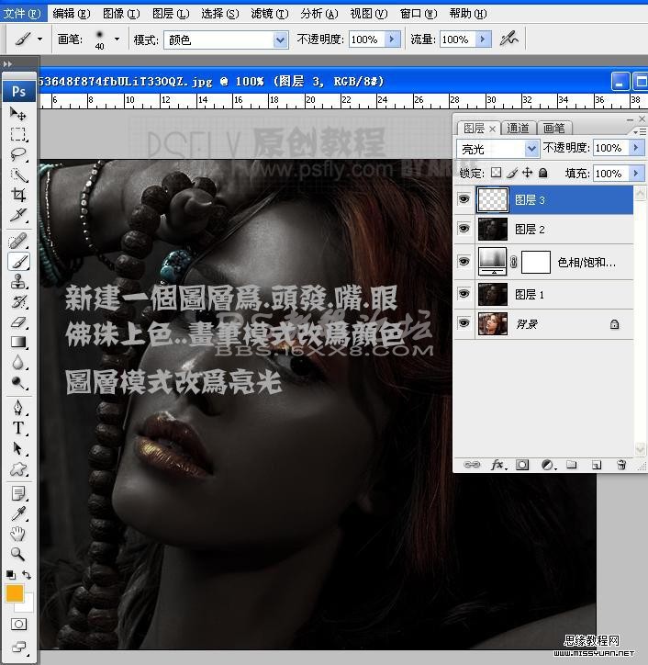
Task: Select the Rectangular Marquee tool
Action: [17, 134]
